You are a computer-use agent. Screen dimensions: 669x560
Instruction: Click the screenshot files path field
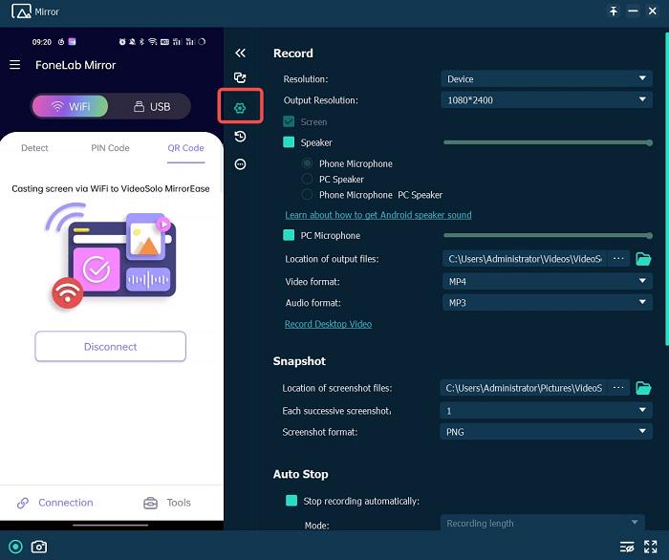point(523,388)
